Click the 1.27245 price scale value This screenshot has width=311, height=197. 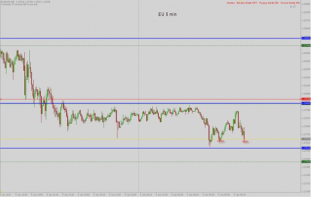pos(306,192)
